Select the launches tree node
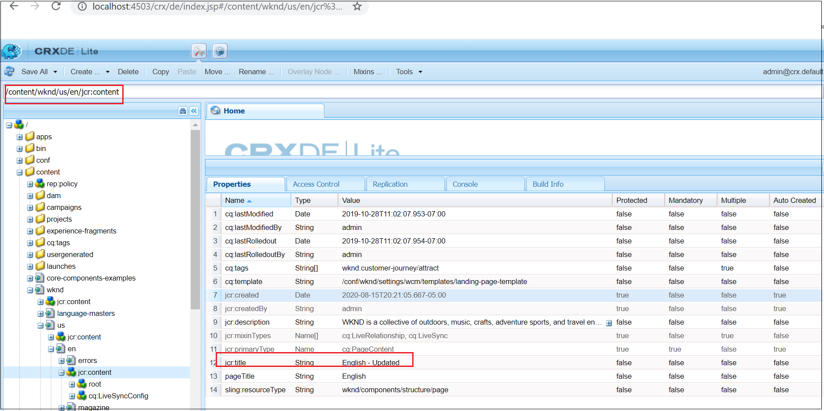Image resolution: width=824 pixels, height=411 pixels. click(x=61, y=266)
